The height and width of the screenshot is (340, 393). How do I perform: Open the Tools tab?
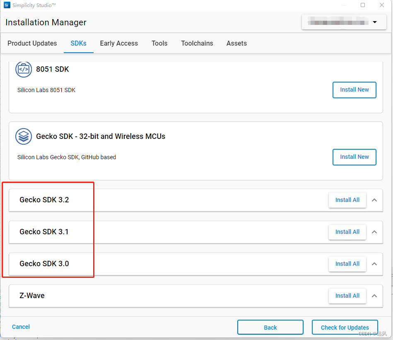[159, 43]
